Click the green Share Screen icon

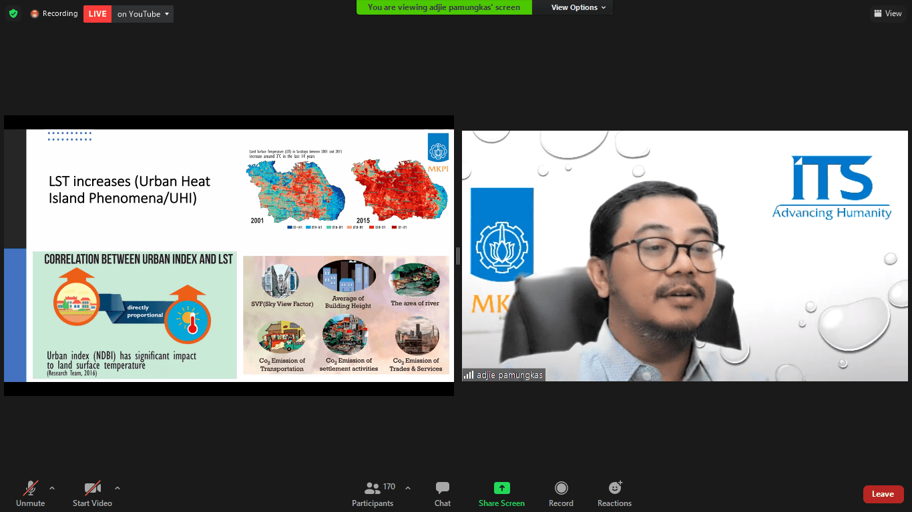click(x=501, y=488)
